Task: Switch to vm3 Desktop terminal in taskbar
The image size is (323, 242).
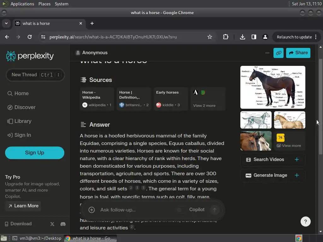Action: pos(37,238)
